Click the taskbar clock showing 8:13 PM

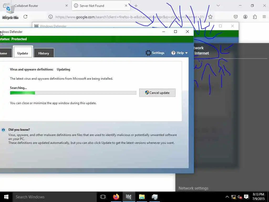click(258, 197)
